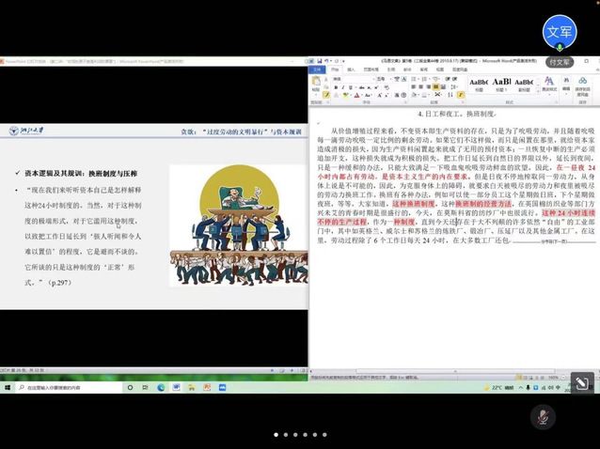Select the last page indicator dot
Image resolution: width=600 pixels, height=449 pixels.
coord(324,435)
